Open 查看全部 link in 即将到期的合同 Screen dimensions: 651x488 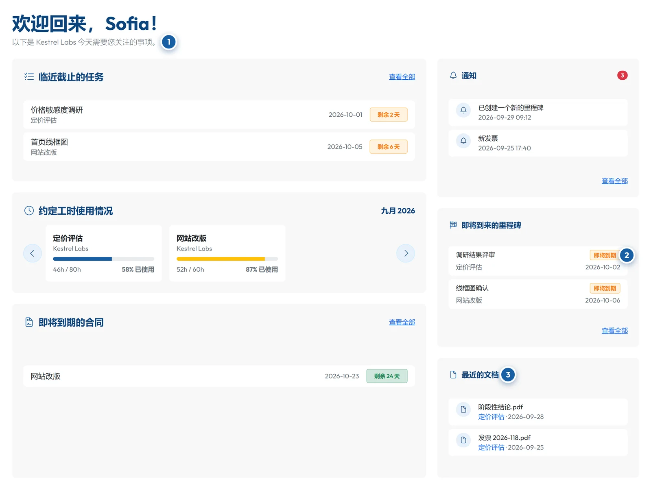click(x=402, y=322)
